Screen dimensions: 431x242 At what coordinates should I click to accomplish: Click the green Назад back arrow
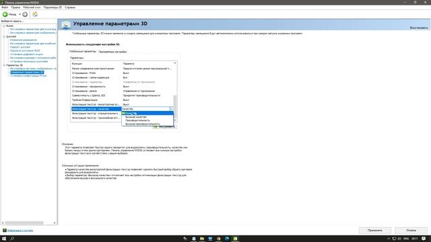(x=5, y=14)
